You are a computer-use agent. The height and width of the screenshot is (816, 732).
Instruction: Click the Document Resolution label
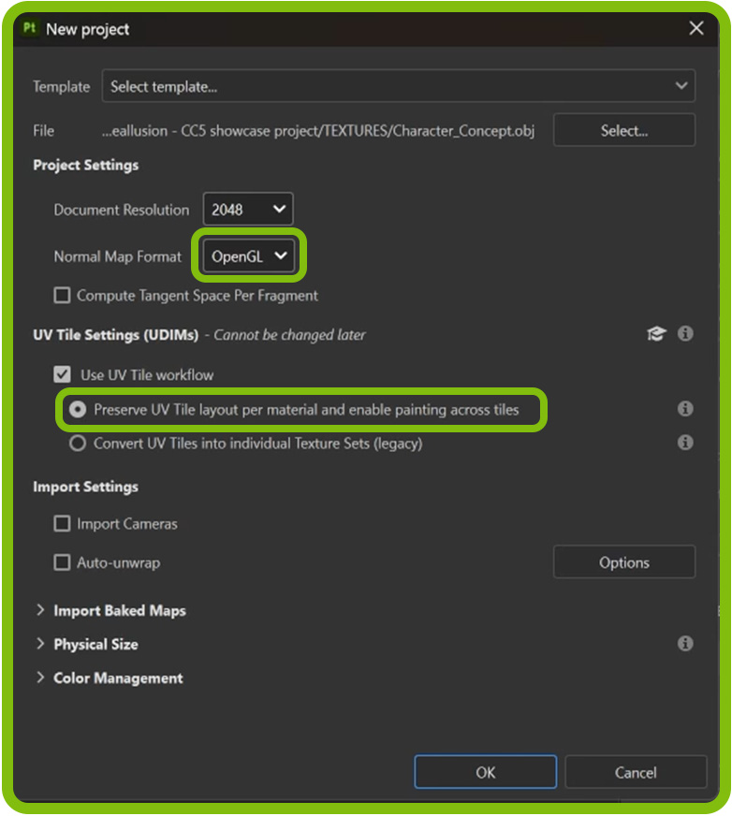(x=122, y=210)
